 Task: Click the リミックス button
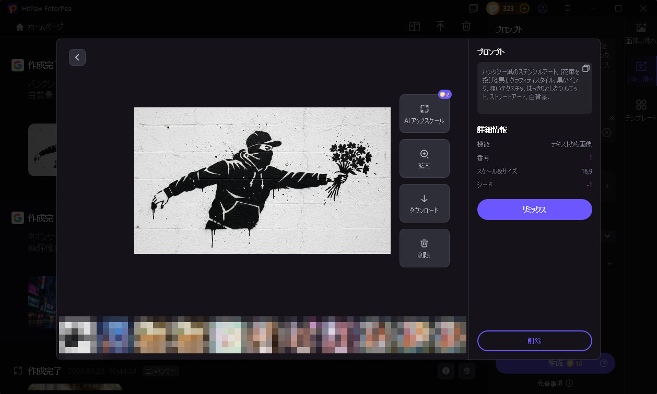tap(534, 210)
